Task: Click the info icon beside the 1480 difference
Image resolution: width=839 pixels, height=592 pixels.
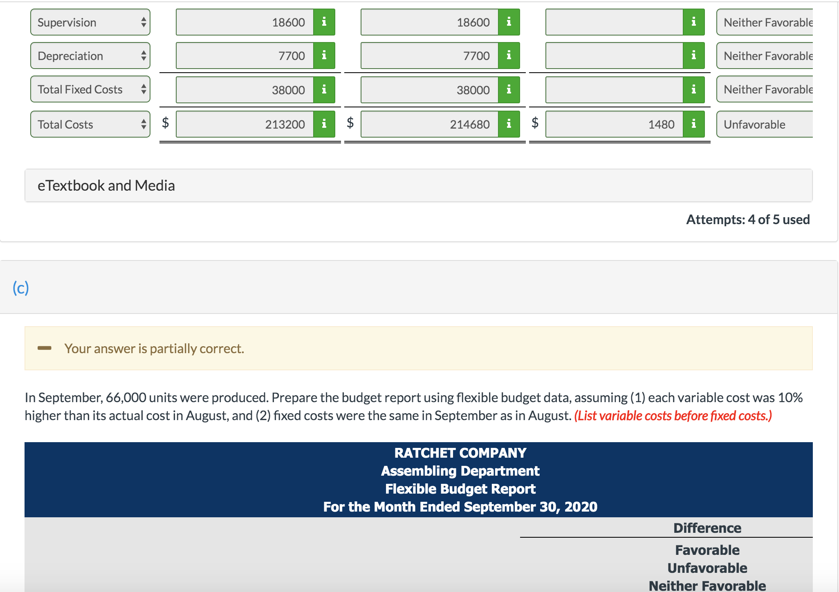Action: [693, 124]
